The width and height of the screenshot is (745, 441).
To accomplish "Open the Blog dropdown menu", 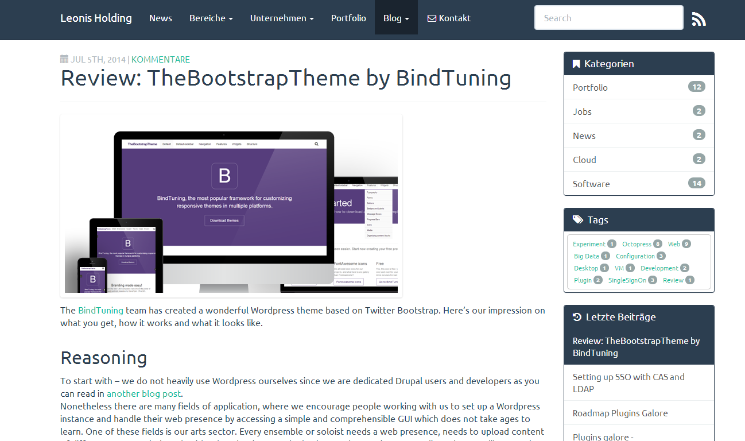I will point(396,18).
